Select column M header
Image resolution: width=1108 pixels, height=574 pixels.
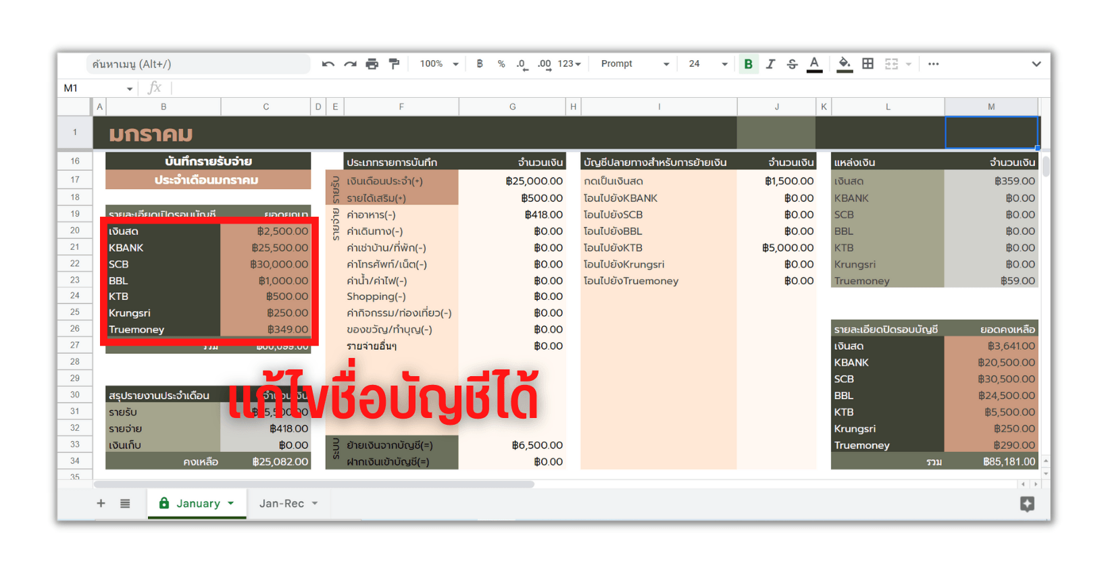point(991,107)
